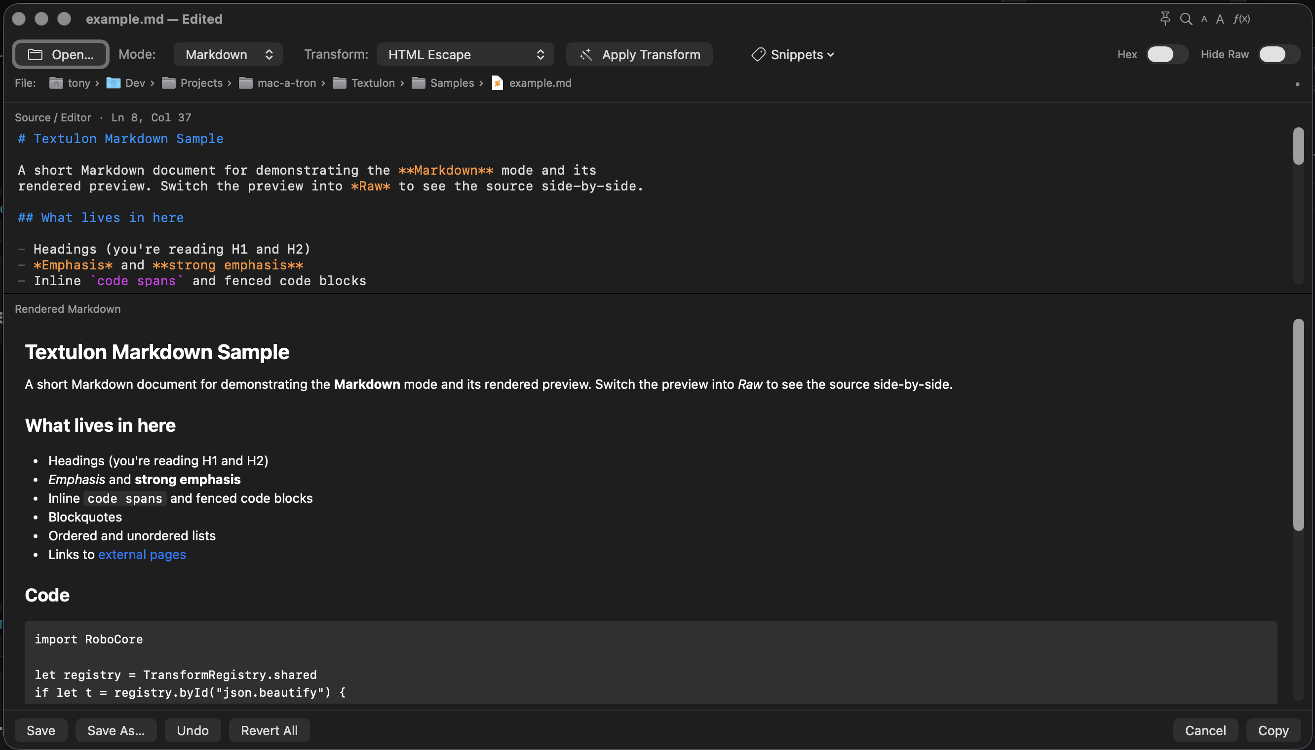Click the 'example.md — Edited' window title
This screenshot has width=1315, height=750.
[154, 19]
